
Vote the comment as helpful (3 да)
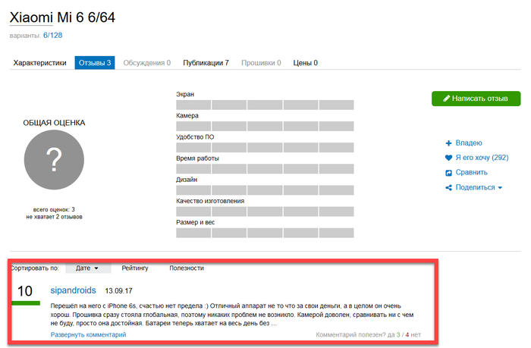tap(395, 334)
